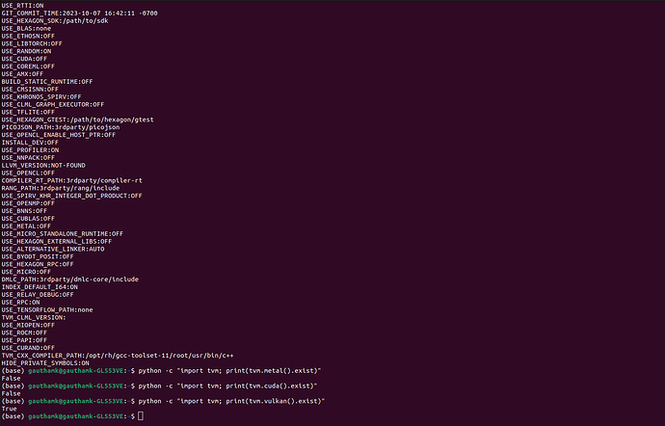Click the USE_TENSORFLOW_PATH:none line
This screenshot has height=426, width=665.
(x=46, y=309)
